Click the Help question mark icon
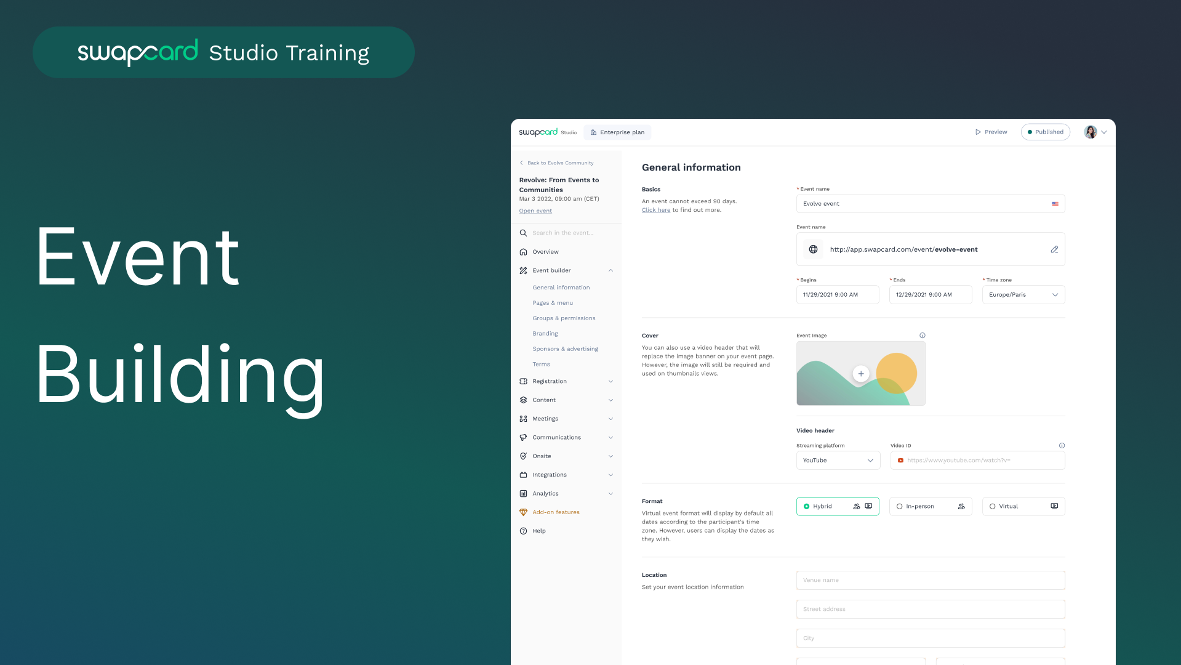1181x665 pixels. [x=523, y=531]
